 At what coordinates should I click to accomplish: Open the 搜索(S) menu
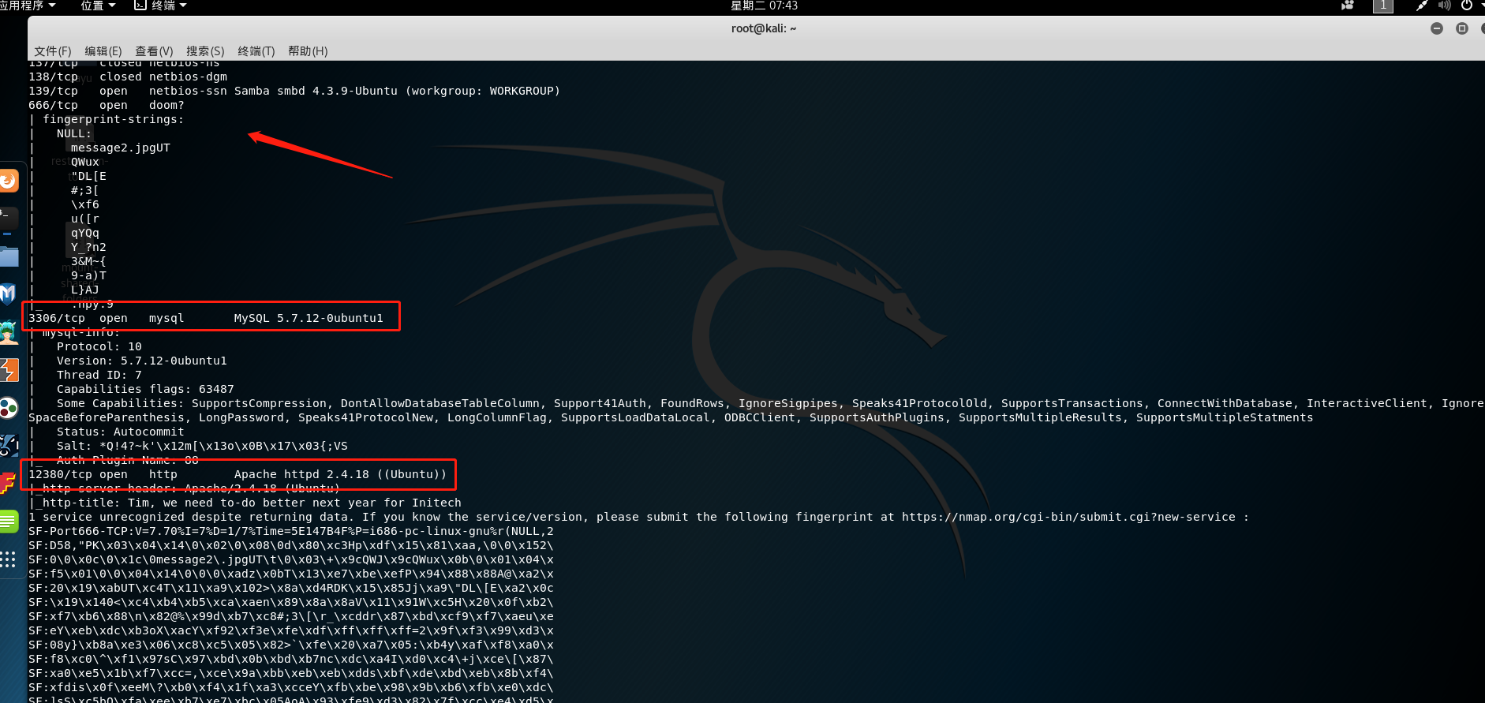(x=205, y=51)
